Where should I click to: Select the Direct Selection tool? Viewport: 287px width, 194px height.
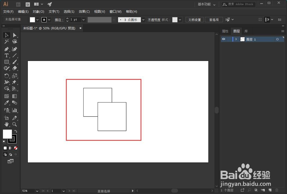[15, 35]
